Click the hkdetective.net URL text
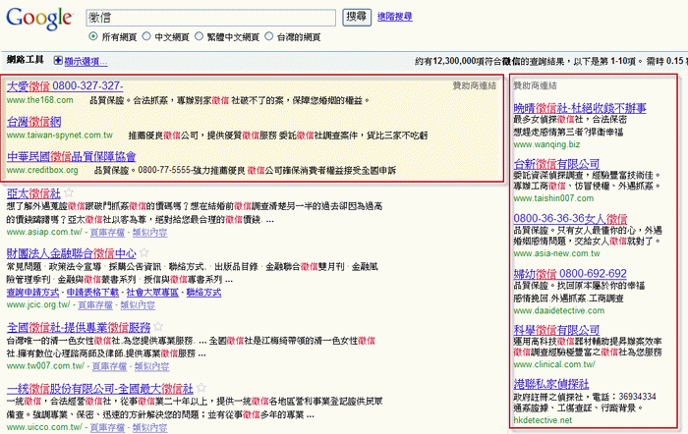This screenshot has height=434, width=688. click(543, 420)
